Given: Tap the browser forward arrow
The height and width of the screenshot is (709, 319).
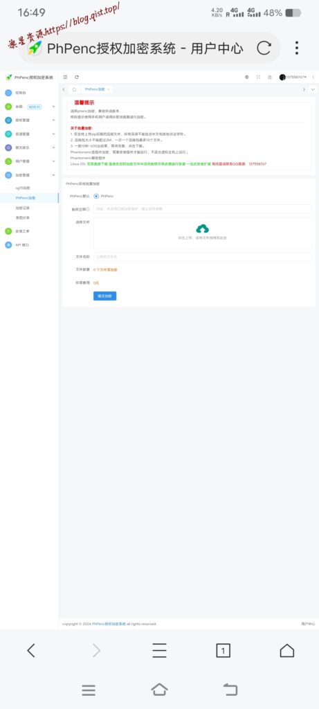Looking at the screenshot, I should (96, 650).
